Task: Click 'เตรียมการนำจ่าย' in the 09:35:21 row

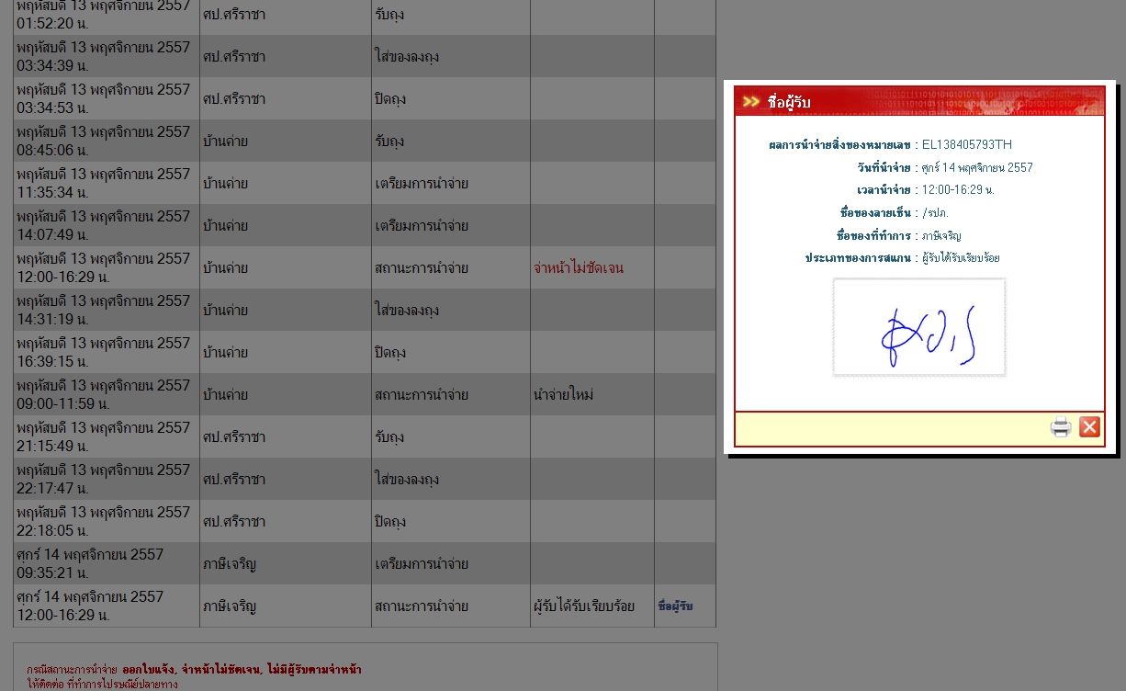Action: pos(422,564)
